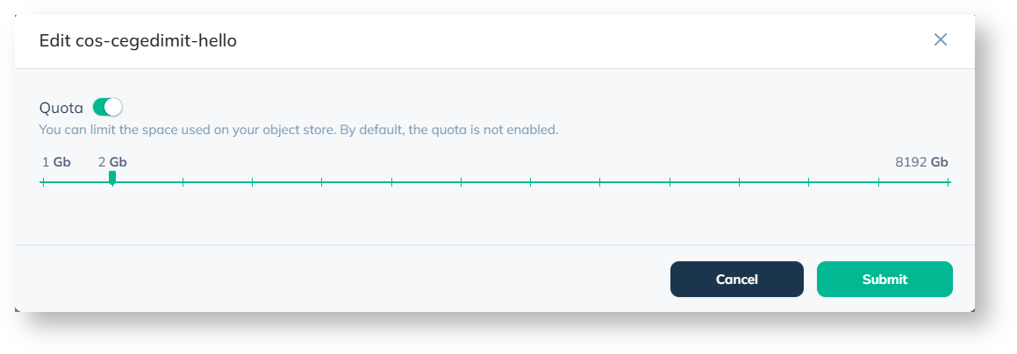Pick the ninth tick on quota slider
This screenshot has height=354, width=1017.
click(600, 182)
